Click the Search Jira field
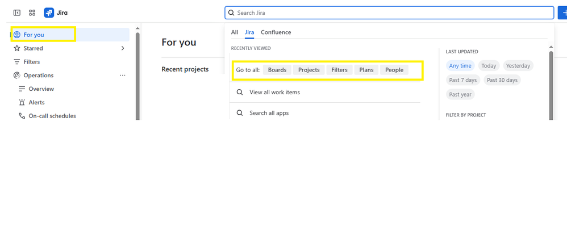 pyautogui.click(x=389, y=12)
